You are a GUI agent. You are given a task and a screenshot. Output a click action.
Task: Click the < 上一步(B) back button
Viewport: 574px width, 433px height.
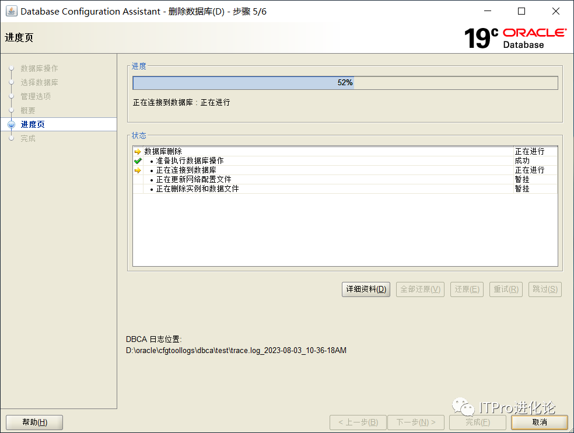358,422
